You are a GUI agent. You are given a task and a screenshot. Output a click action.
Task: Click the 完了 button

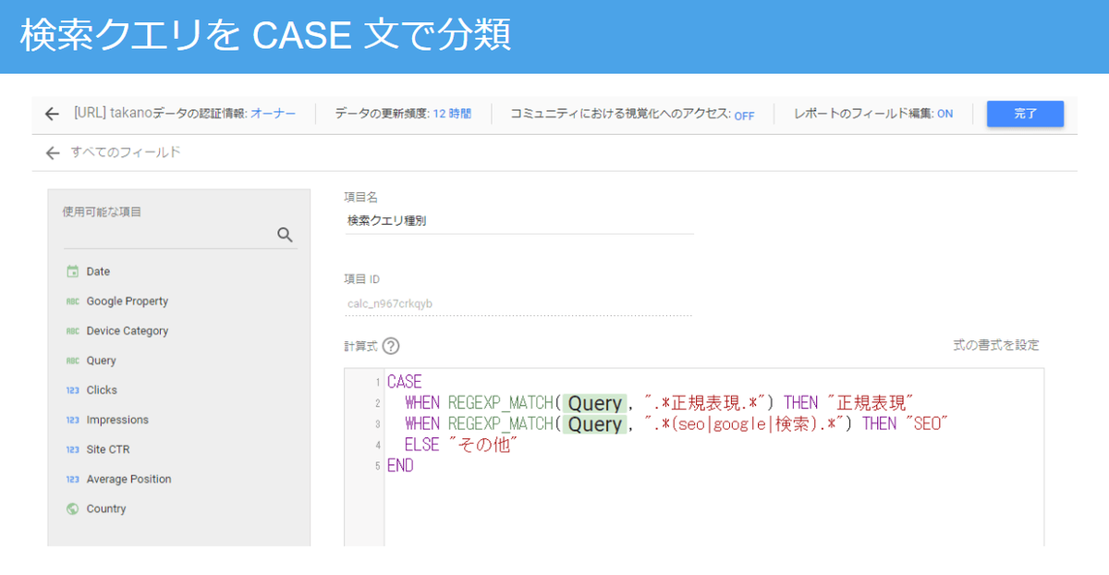(x=1025, y=114)
